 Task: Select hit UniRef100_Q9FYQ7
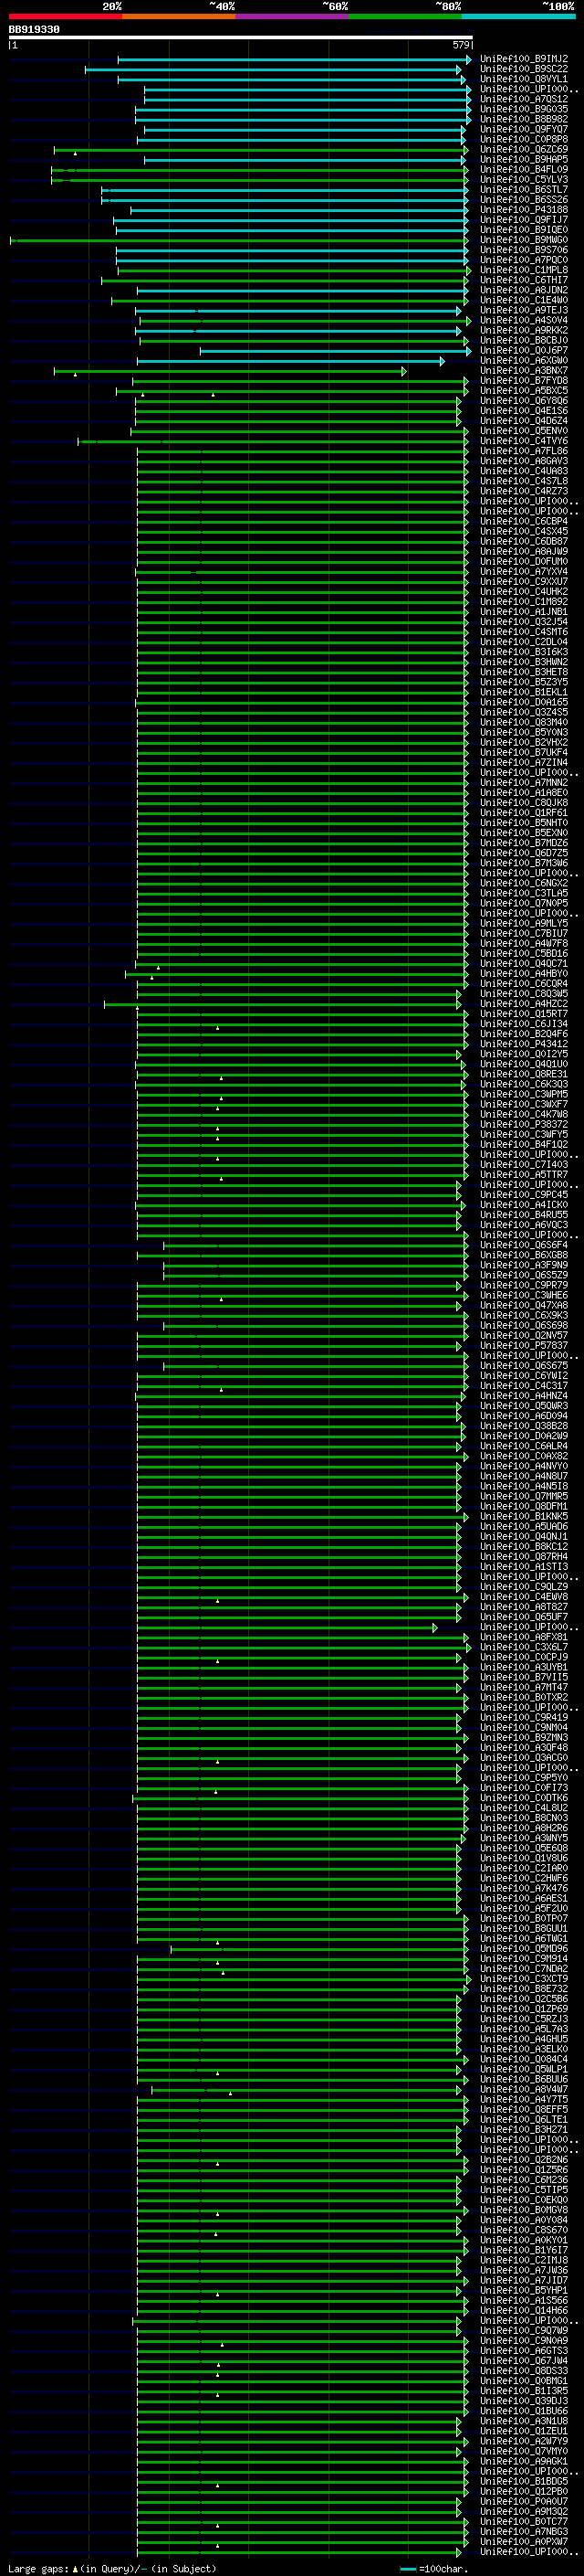[524, 129]
